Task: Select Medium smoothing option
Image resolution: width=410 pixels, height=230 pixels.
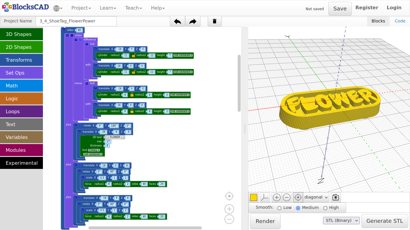Action: click(298, 208)
